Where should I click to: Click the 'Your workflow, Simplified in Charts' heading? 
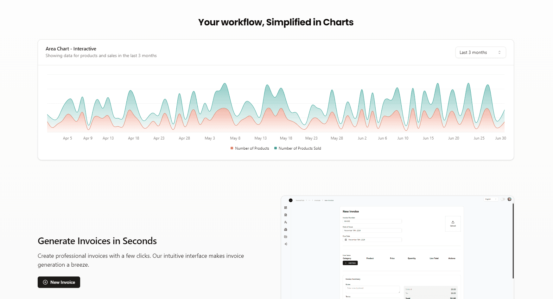coord(276,22)
